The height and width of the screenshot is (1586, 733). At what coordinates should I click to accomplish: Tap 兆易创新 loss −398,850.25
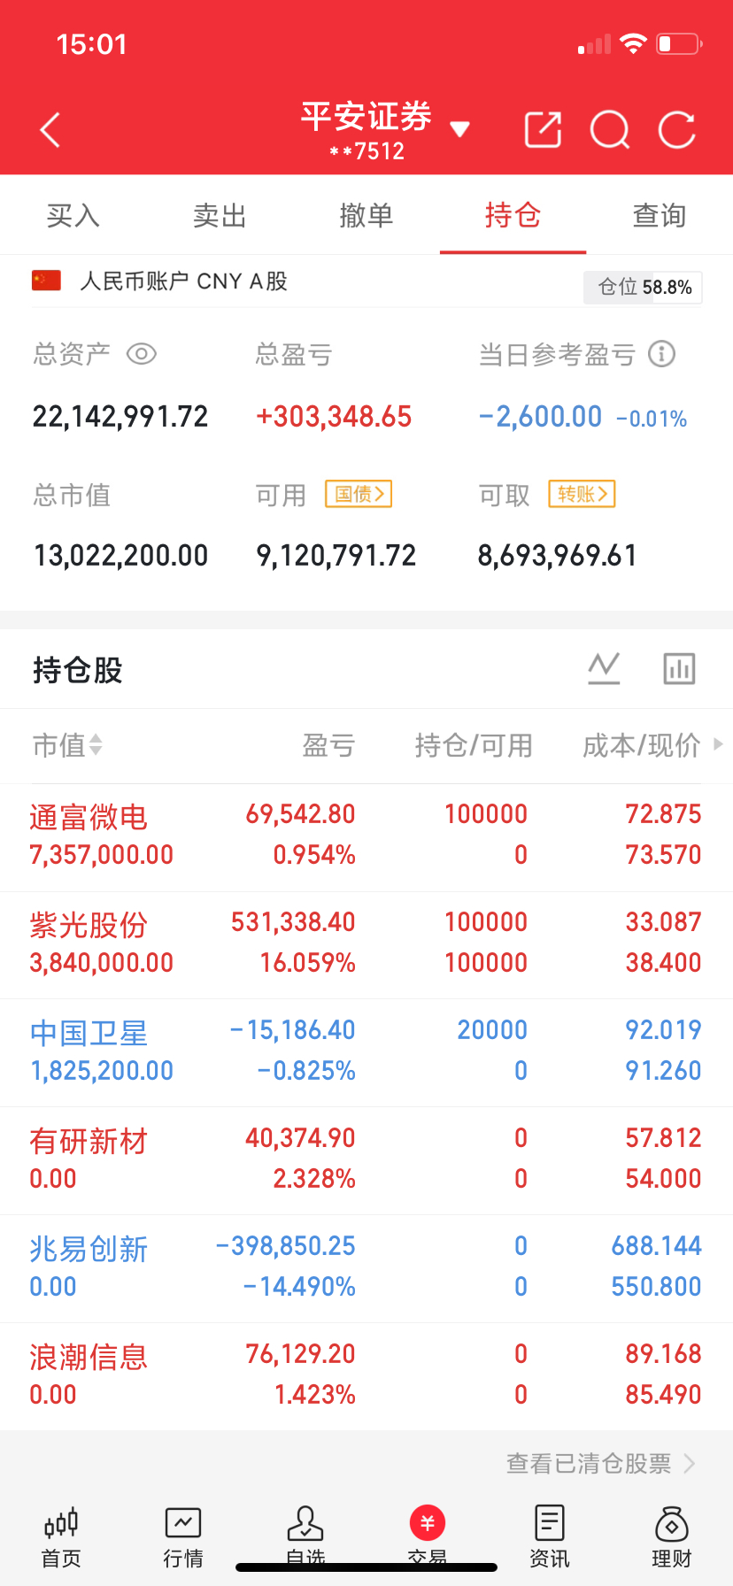(x=286, y=1246)
